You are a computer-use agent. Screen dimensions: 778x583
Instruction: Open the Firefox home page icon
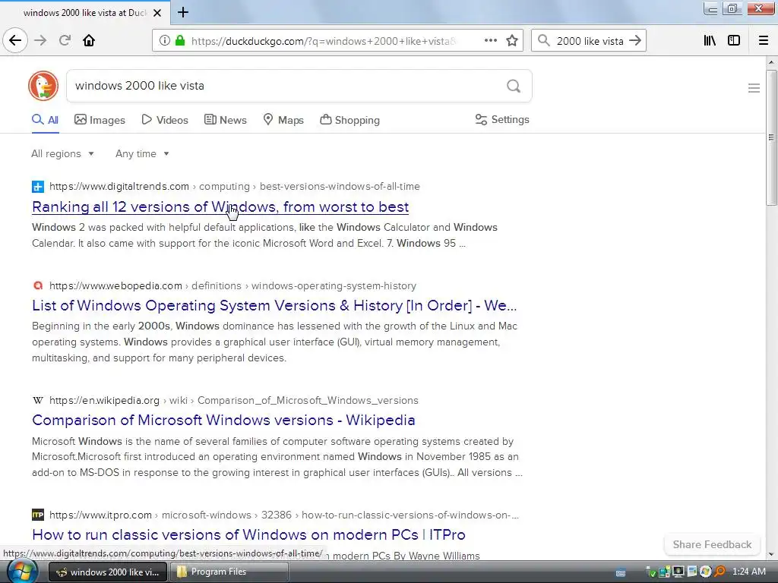[x=89, y=40]
